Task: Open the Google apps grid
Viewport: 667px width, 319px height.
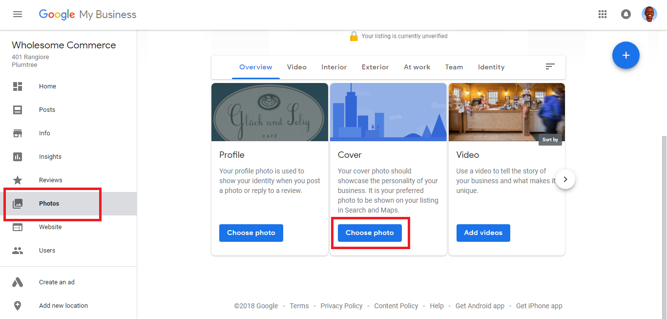Action: [x=603, y=14]
